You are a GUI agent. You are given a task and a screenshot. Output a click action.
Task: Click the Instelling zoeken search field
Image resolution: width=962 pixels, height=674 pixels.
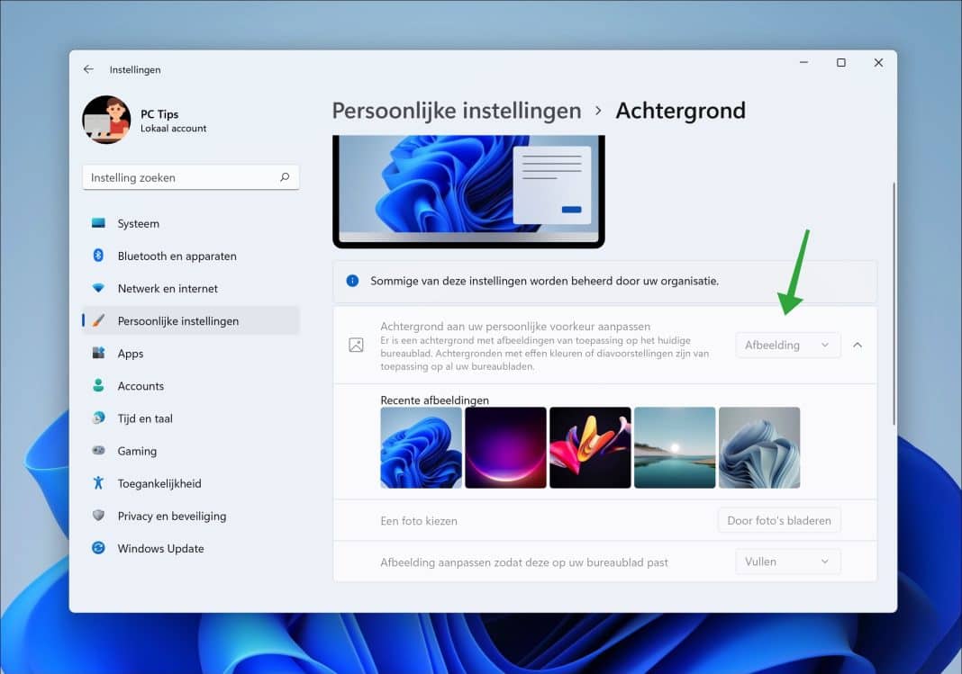(x=190, y=177)
